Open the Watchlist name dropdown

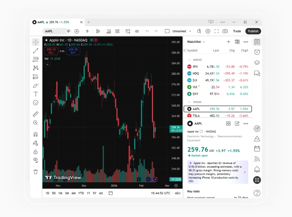tap(196, 41)
